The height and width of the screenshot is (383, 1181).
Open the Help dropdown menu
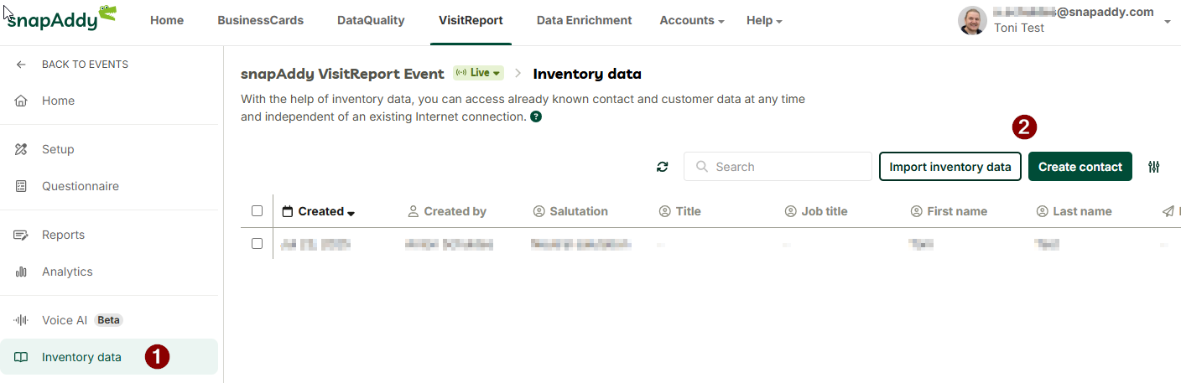[764, 20]
